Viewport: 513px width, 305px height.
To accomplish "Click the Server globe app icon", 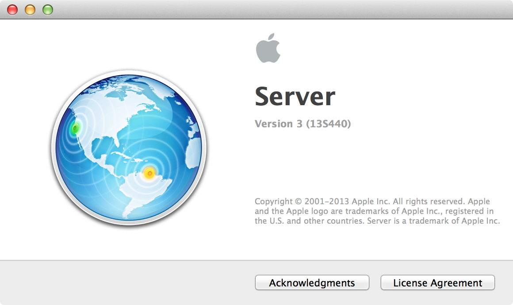I will [x=129, y=149].
